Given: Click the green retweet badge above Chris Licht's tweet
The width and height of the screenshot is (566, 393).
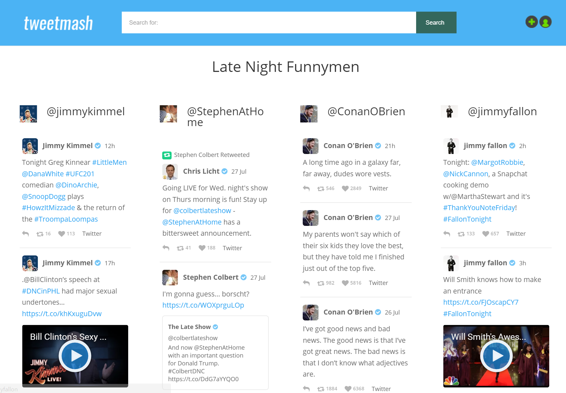Looking at the screenshot, I should (x=166, y=155).
